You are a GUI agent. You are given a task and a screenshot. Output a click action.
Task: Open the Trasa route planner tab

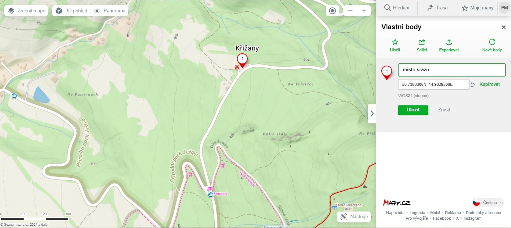(437, 8)
